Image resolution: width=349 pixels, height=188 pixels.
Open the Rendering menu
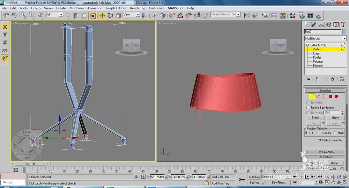[138, 8]
